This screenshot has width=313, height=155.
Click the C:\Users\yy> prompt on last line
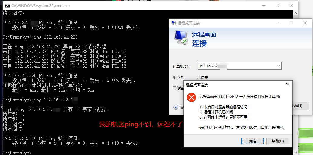[x=17, y=153]
